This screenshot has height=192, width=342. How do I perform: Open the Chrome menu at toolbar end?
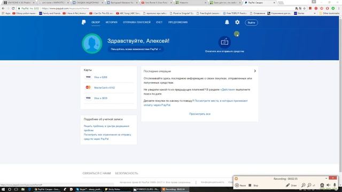339,9
